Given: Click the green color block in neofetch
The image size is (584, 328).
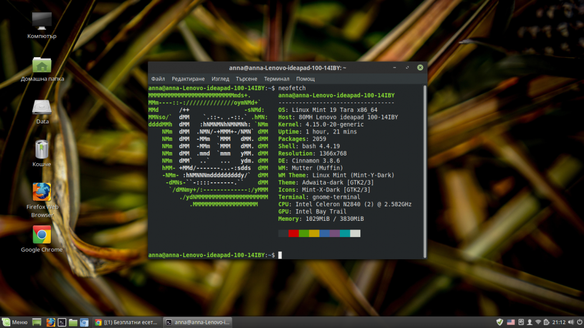Looking at the screenshot, I should click(x=304, y=233).
